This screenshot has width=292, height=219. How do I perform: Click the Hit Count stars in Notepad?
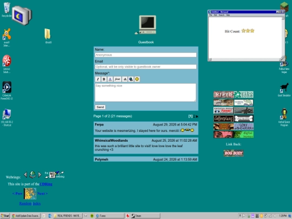click(248, 31)
